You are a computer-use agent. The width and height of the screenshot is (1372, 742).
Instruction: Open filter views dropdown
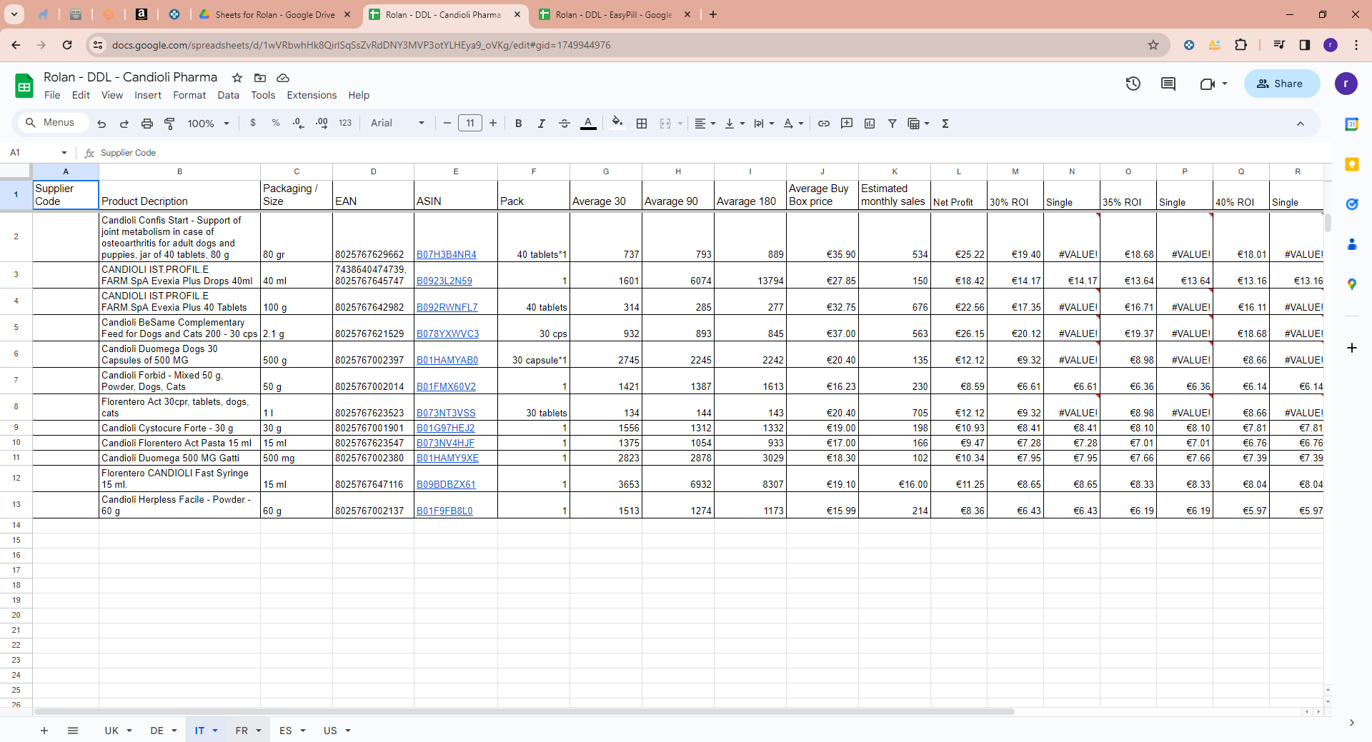918,124
